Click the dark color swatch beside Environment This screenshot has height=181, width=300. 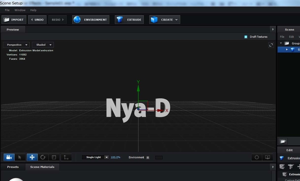click(x=159, y=158)
